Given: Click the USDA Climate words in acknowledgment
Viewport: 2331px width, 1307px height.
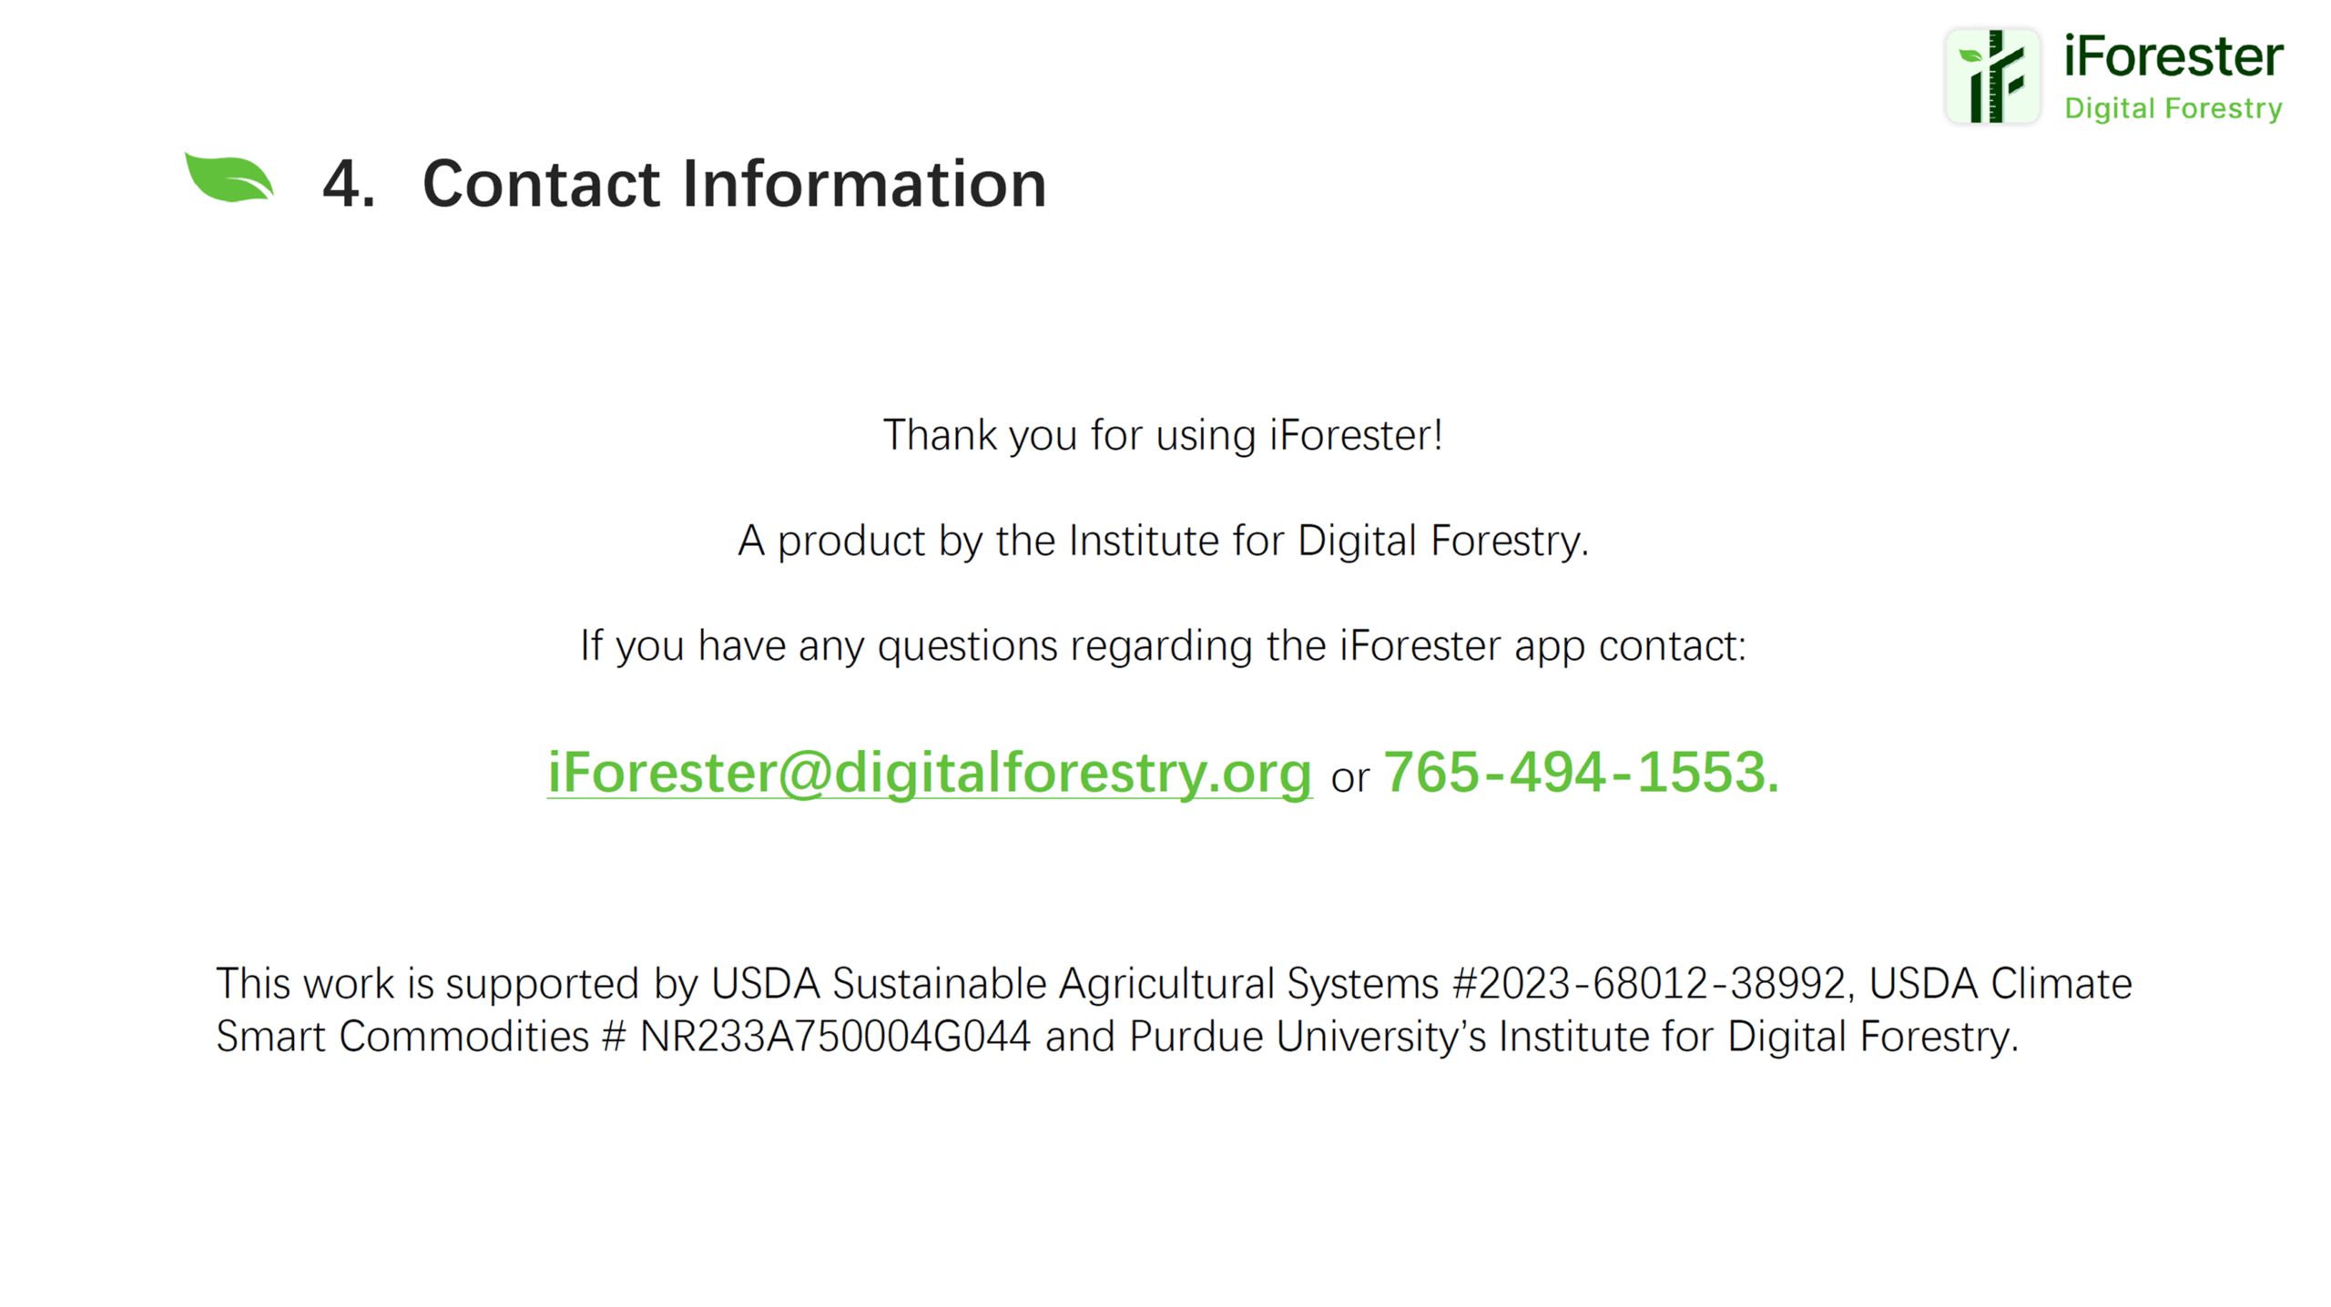Looking at the screenshot, I should coord(2000,984).
